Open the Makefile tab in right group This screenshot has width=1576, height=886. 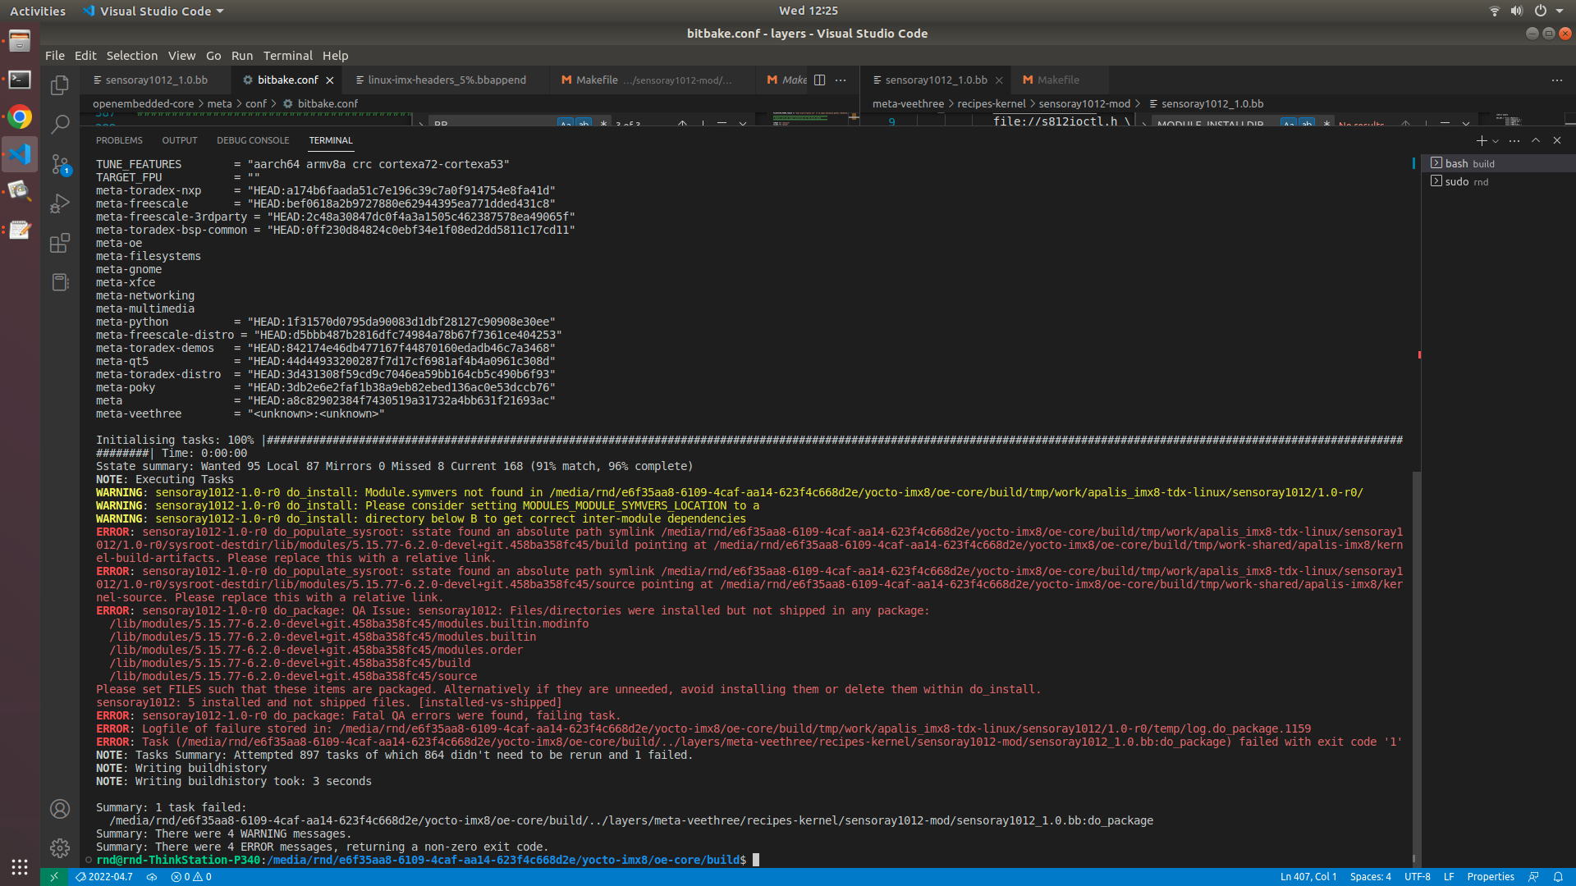point(1058,80)
